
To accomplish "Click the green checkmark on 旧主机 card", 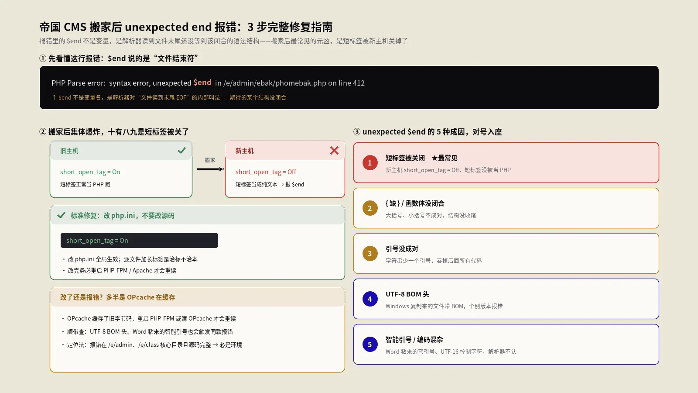I will (x=181, y=151).
